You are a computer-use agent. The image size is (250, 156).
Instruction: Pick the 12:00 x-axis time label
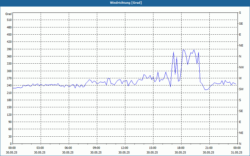[124, 148]
